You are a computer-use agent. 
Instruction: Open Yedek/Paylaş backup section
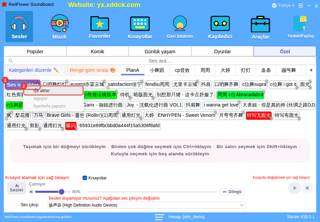coord(301,26)
